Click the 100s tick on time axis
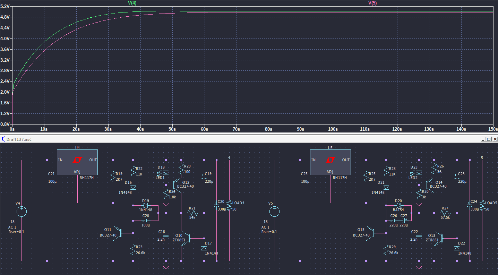The height and width of the screenshot is (275, 498). pos(333,129)
